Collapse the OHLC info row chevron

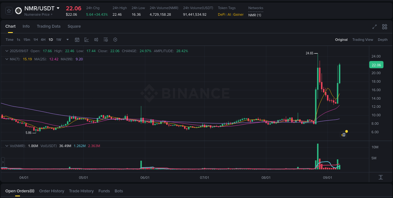click(7, 51)
